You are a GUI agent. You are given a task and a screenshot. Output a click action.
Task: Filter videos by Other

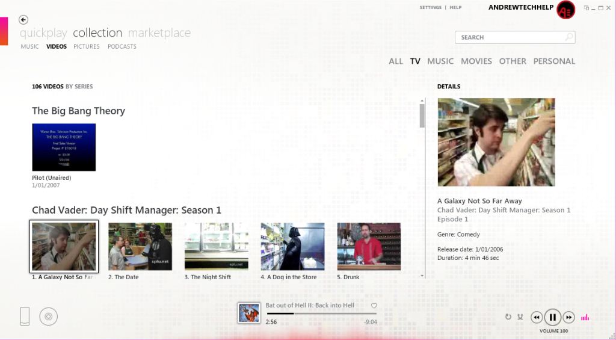pyautogui.click(x=513, y=61)
